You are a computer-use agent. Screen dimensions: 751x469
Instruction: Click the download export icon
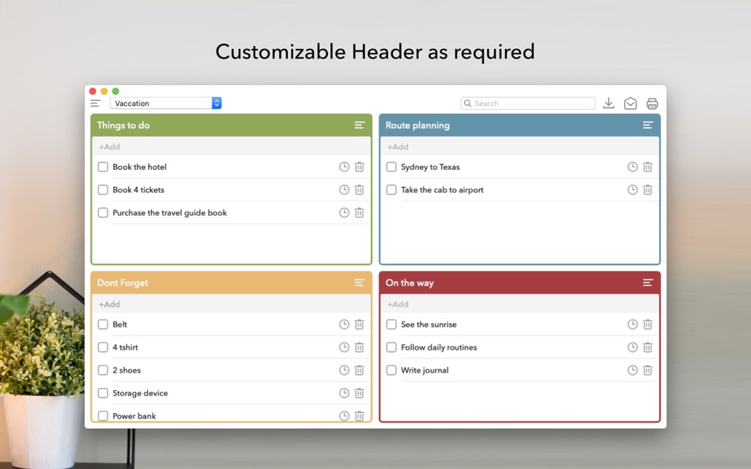coord(609,103)
